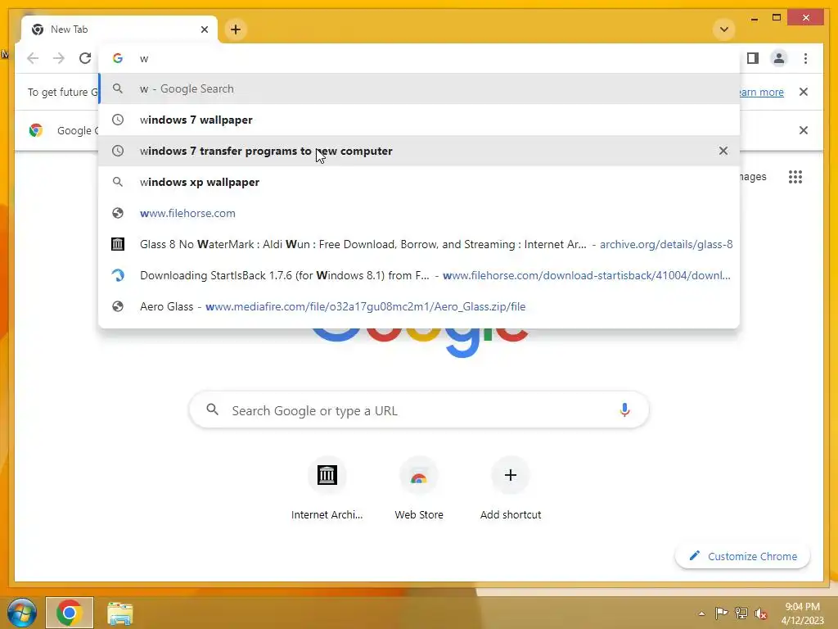Click the 'Learn more' link
Screen dimensions: 838x629
pyautogui.click(x=762, y=92)
